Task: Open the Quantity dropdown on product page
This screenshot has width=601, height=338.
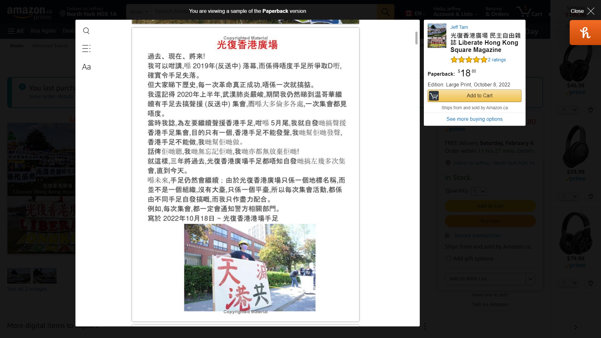Action: coord(479,191)
